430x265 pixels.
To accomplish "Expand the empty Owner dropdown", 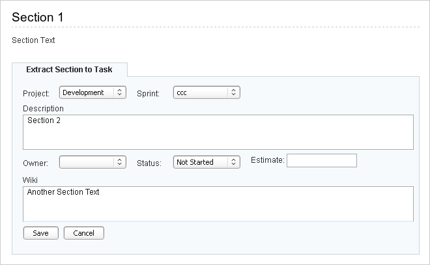I will [x=93, y=162].
